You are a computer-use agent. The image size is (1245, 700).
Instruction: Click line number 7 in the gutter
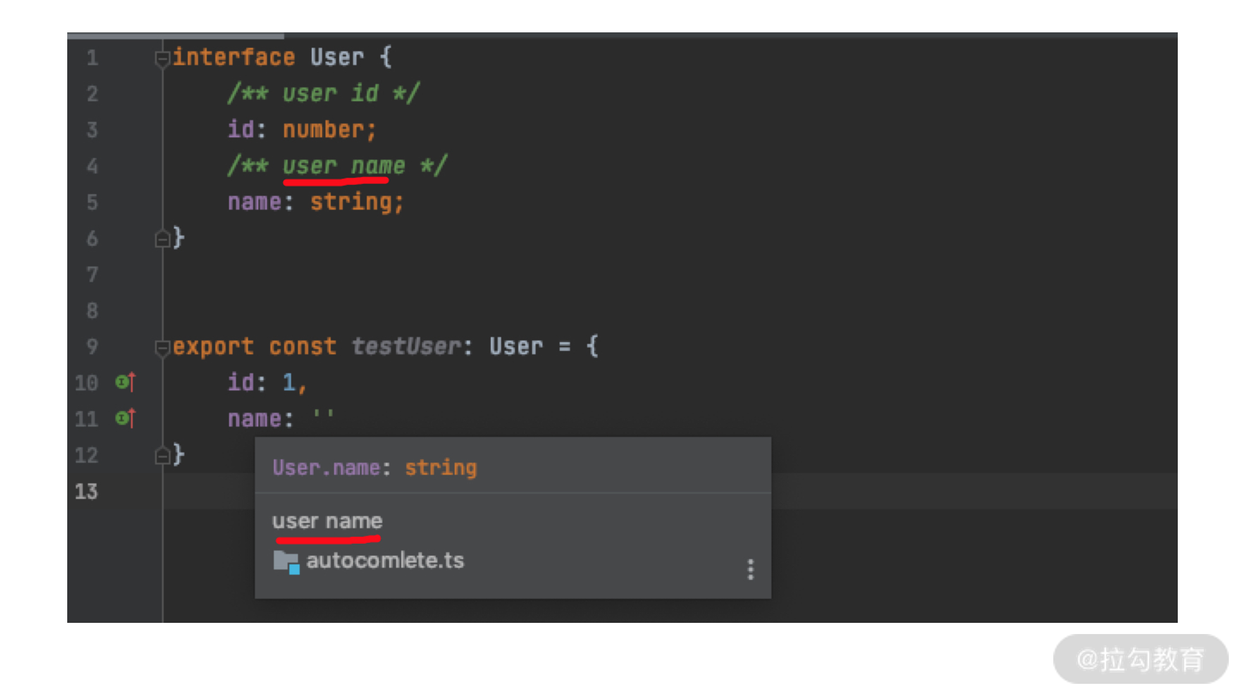pos(92,274)
